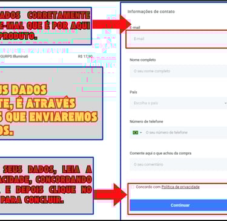Click the Nome completo input field
The width and height of the screenshot is (227, 221).
179,71
